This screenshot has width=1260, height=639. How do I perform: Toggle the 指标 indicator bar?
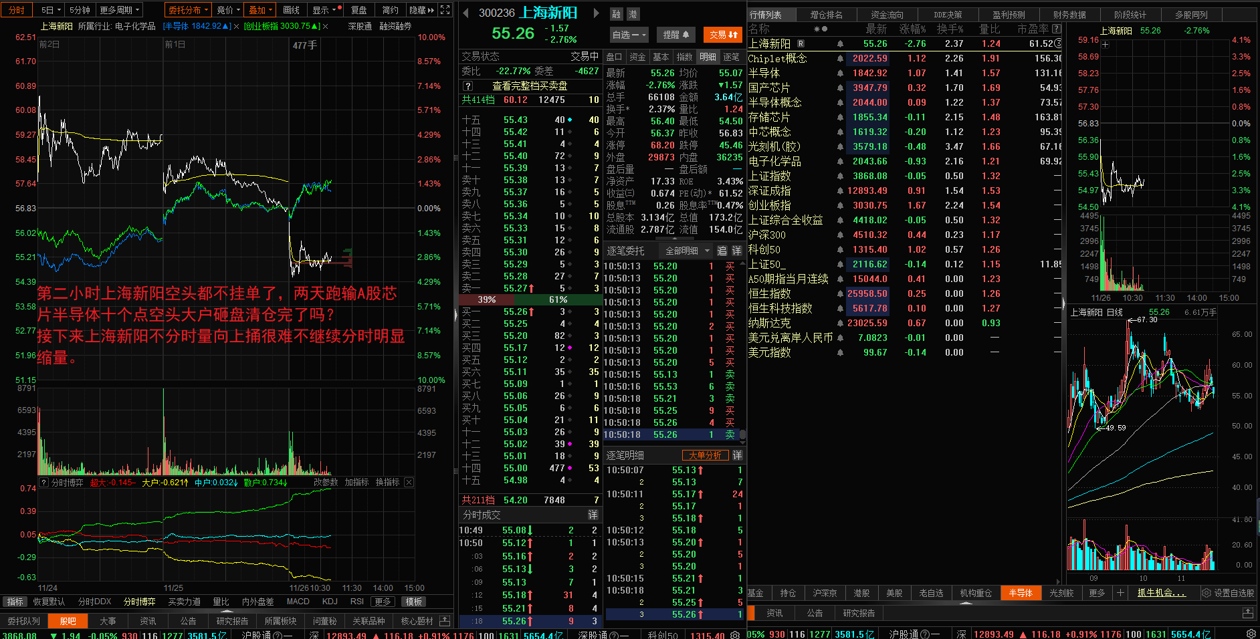15,602
